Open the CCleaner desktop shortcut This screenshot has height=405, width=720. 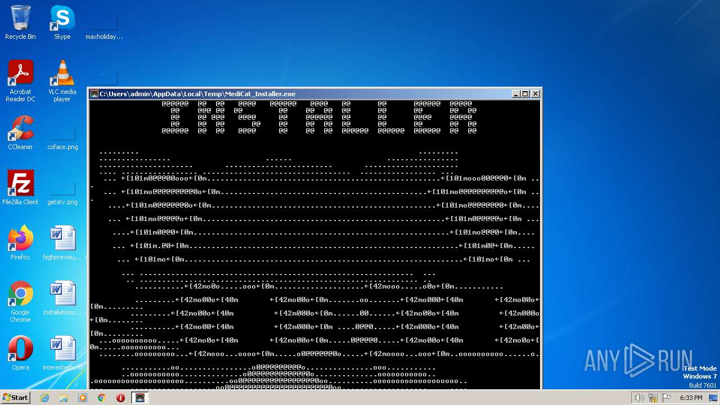click(x=20, y=133)
